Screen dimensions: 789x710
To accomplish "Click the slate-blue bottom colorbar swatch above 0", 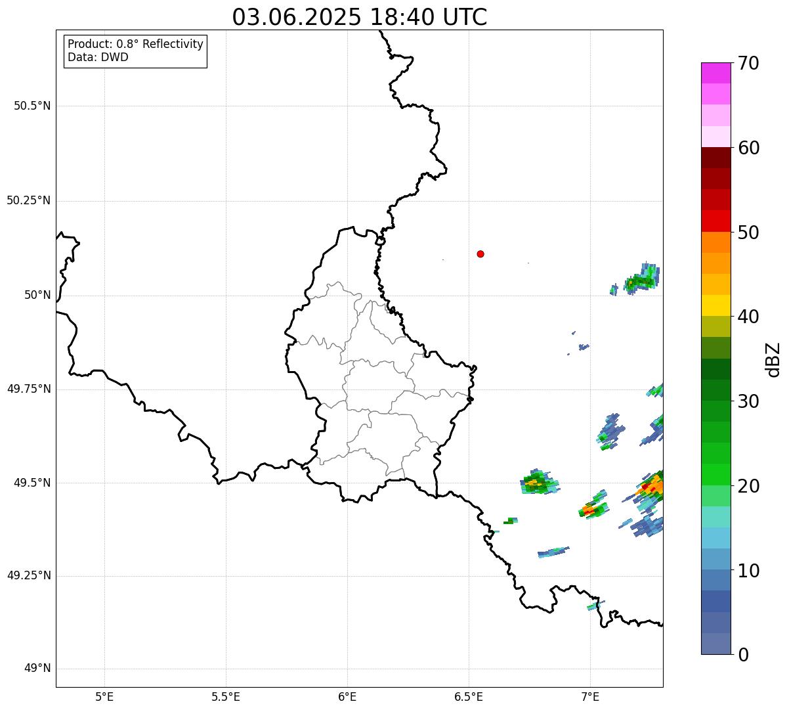I will [x=715, y=644].
